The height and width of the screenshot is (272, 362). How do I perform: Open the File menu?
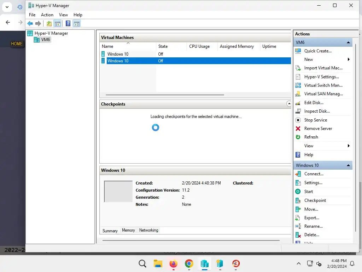coord(32,15)
